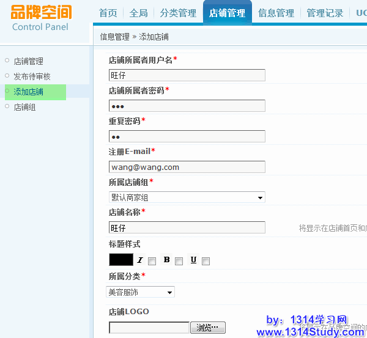Click the 注册E-mail input field
Viewport: 367px width, 338px height.
click(187, 167)
